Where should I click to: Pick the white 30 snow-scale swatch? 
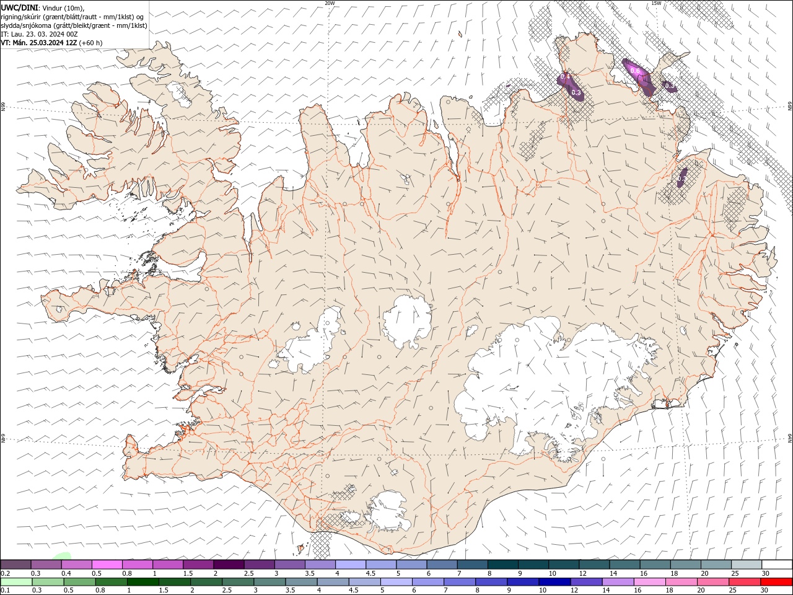777,565
